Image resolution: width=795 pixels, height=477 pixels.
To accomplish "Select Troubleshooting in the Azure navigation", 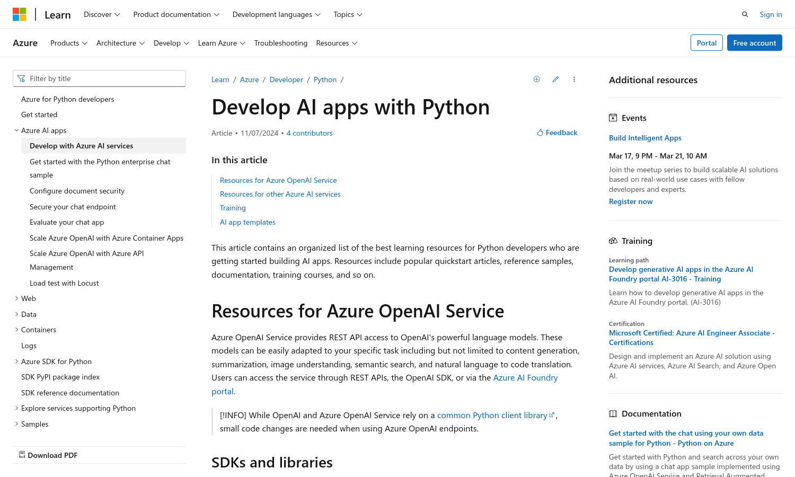I will pos(281,43).
